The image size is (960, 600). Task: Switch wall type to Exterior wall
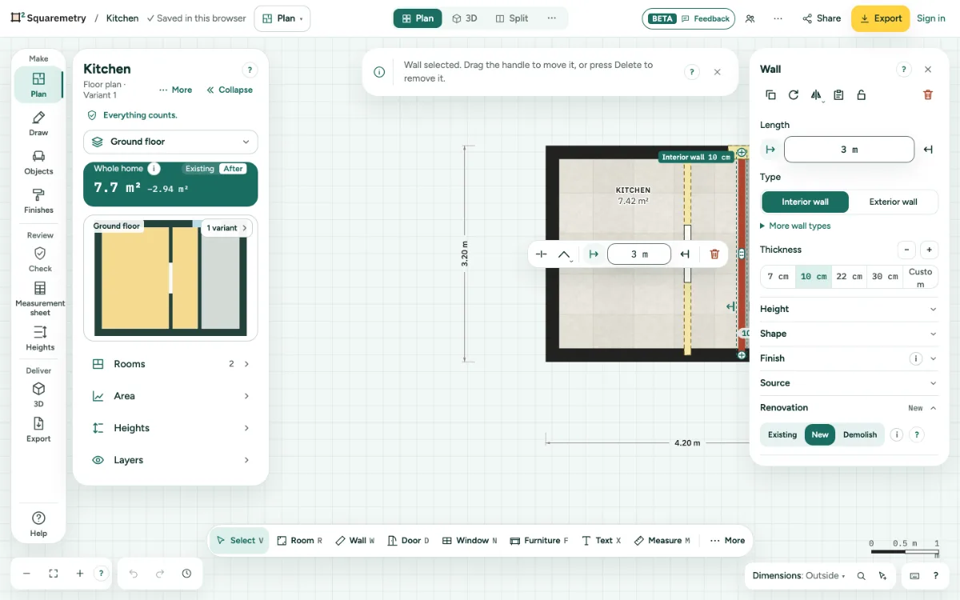tap(893, 202)
